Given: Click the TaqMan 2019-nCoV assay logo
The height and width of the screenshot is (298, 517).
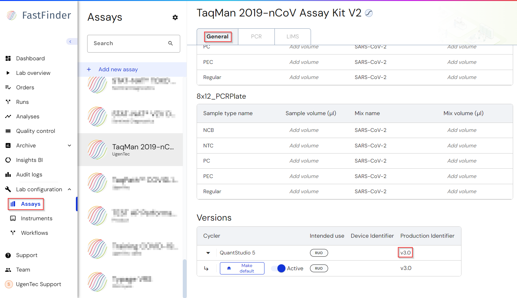Looking at the screenshot, I should 98,150.
